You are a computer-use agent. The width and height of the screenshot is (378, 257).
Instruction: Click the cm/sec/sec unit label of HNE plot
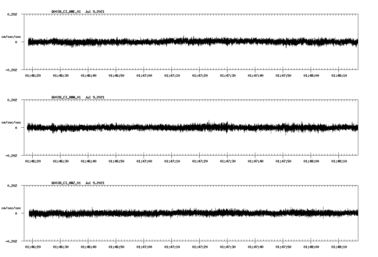coord(11,37)
